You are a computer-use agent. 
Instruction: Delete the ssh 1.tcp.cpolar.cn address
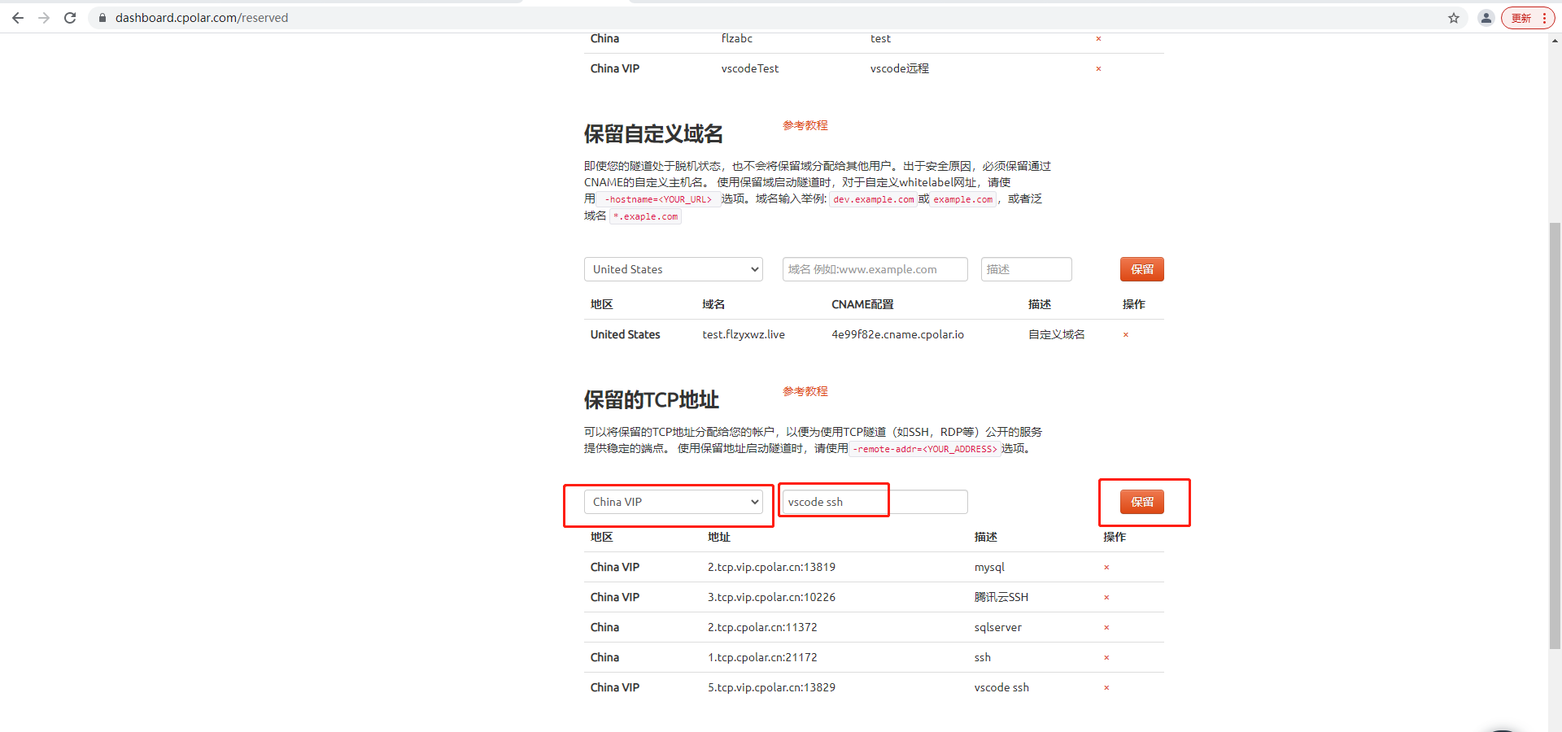1106,658
